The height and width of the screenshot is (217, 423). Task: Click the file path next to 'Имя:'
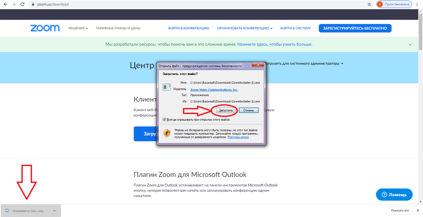point(225,83)
